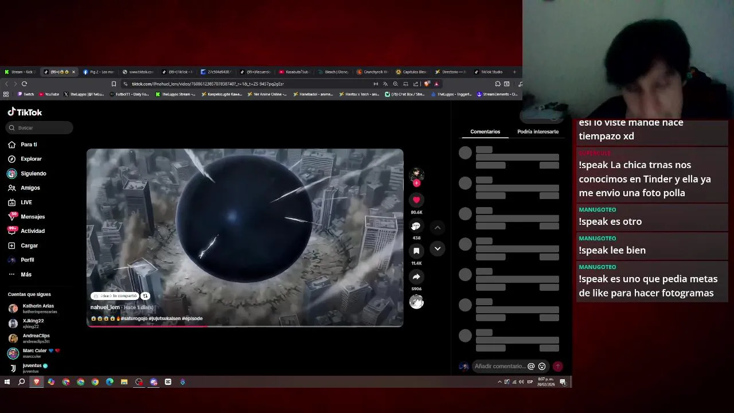Go to previous video with up chevron
Viewport: 734px width, 413px height.
pyautogui.click(x=438, y=228)
